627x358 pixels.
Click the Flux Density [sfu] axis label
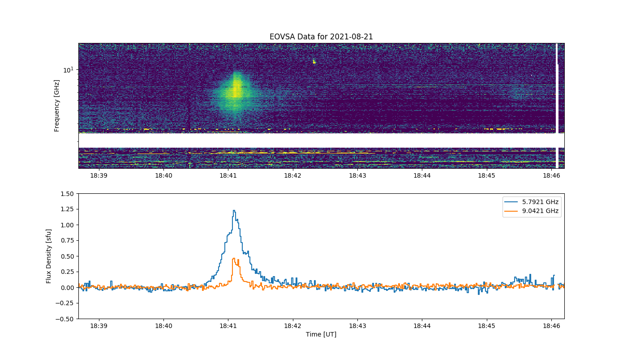pyautogui.click(x=49, y=256)
